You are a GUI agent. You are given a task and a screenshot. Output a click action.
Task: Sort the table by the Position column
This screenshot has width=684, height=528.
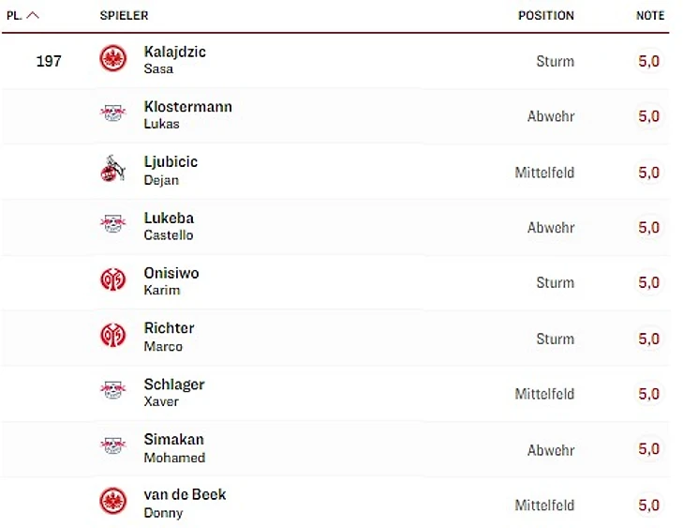tap(545, 16)
